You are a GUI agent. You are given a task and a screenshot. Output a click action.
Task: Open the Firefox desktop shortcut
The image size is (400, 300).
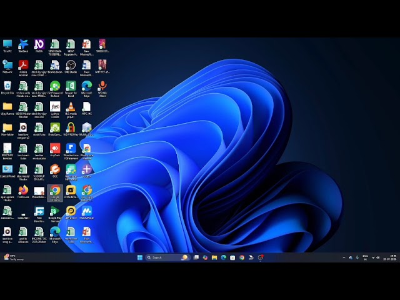[x=23, y=192]
